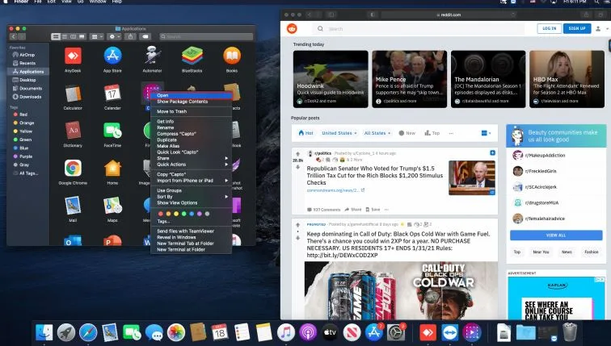Open System Preferences from the Dock

pos(395,333)
